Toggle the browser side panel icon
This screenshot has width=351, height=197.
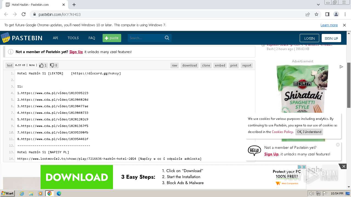click(327, 15)
